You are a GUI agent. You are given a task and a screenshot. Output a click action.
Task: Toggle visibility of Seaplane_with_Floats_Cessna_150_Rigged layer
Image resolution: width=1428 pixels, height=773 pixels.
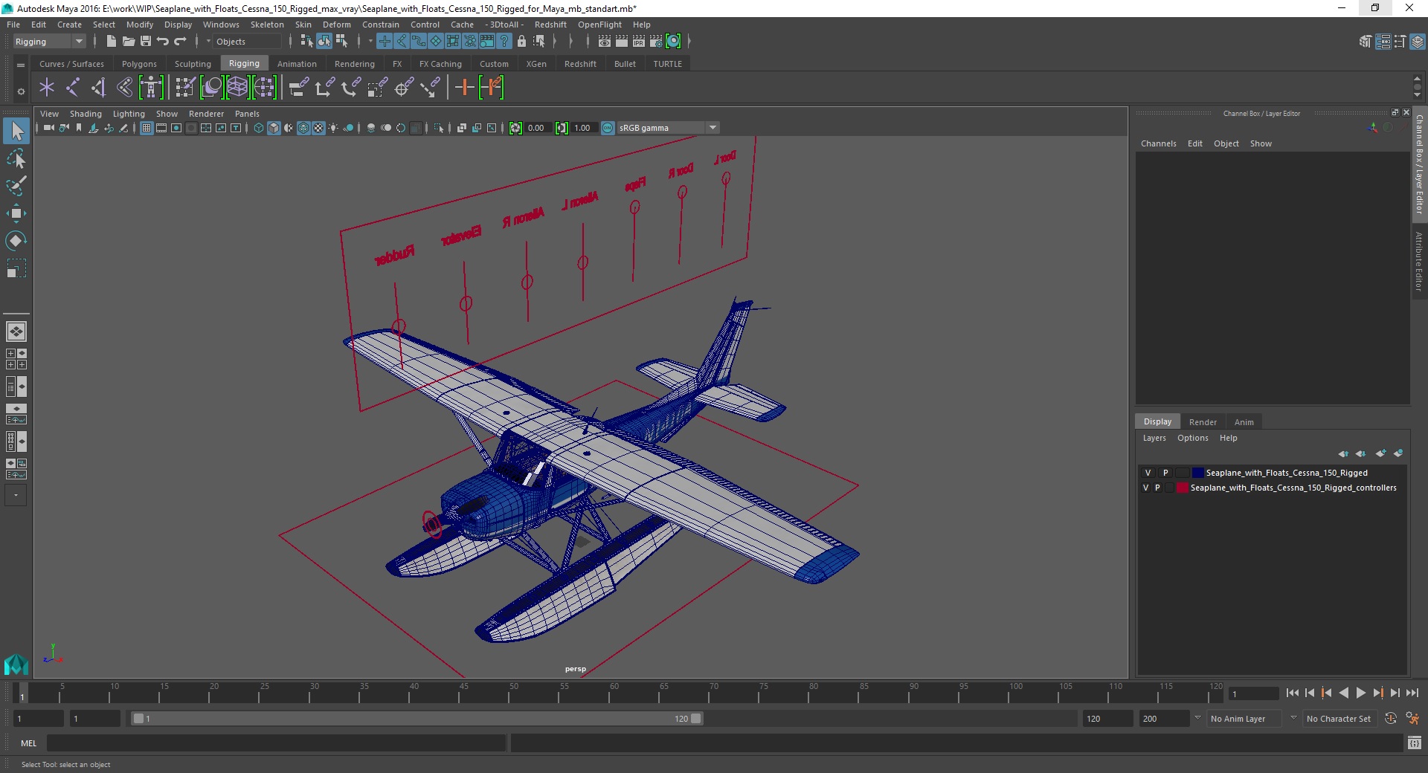coord(1148,473)
